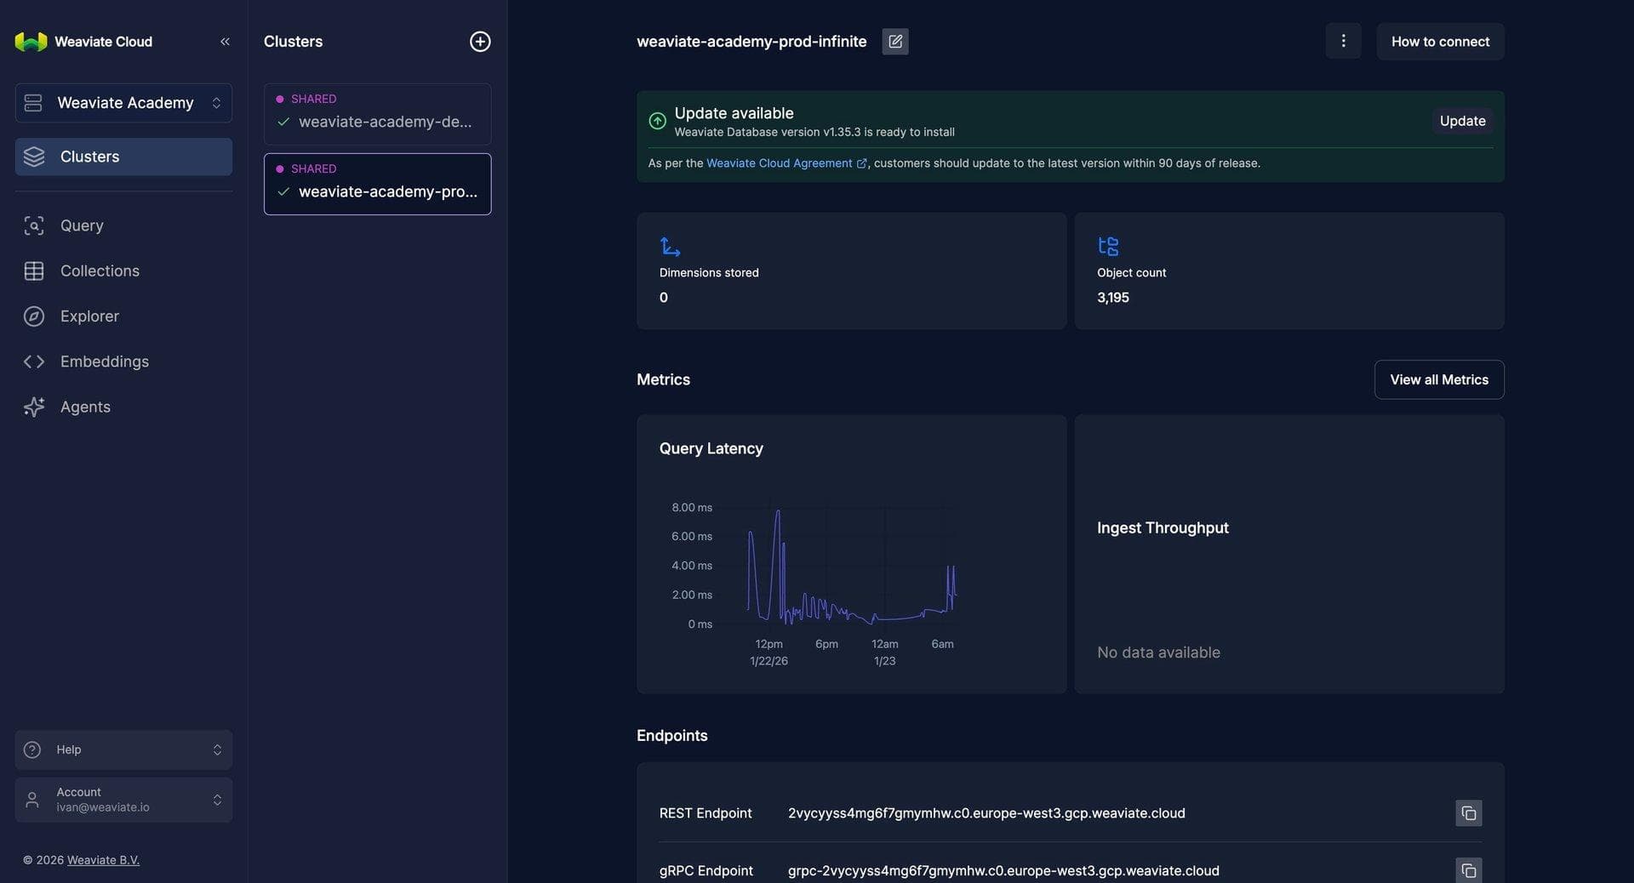Click the Metrics section heading
Image resolution: width=1634 pixels, height=883 pixels.
(x=663, y=379)
